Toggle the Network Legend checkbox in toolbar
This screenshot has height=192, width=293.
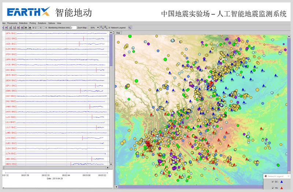pyautogui.click(x=110, y=27)
